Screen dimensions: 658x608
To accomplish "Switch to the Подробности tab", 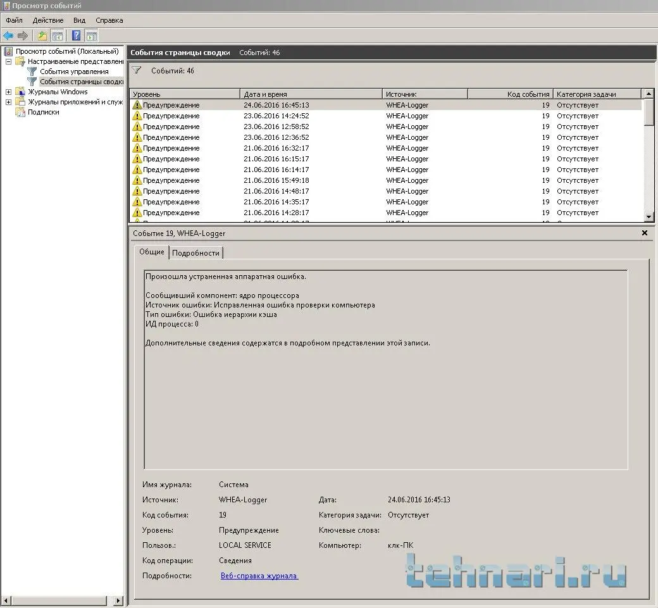I will (x=196, y=253).
